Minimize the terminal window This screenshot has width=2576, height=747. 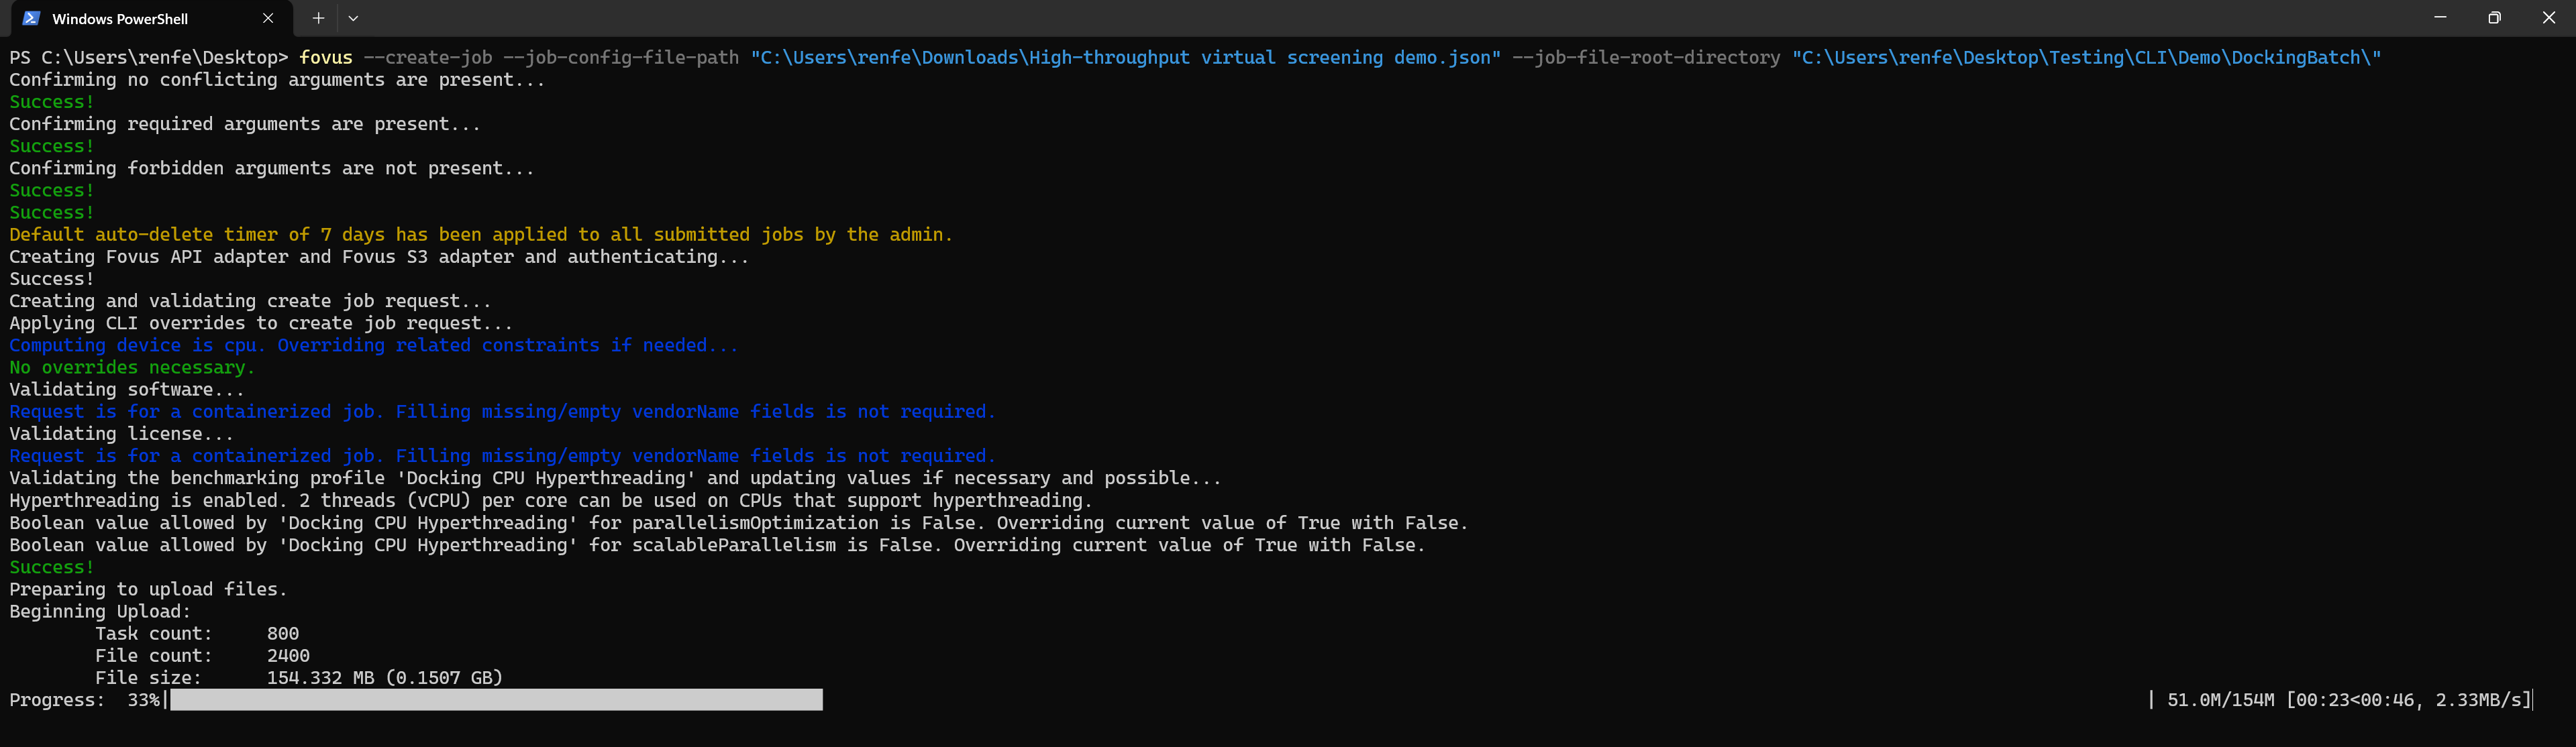point(2440,17)
